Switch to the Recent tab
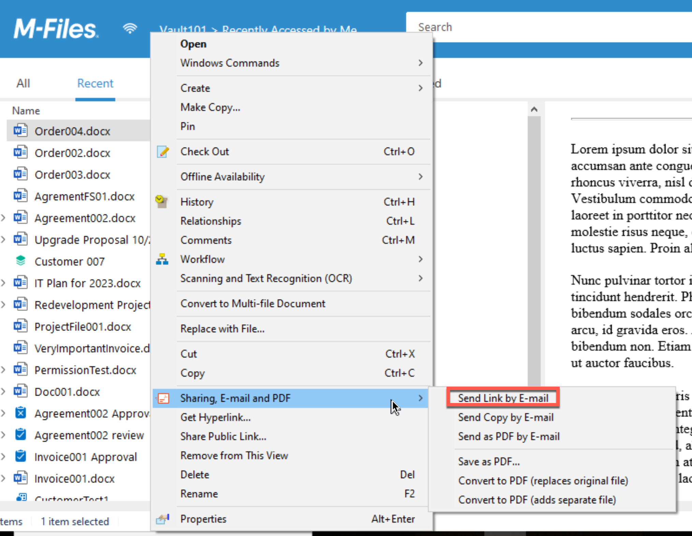This screenshot has height=536, width=692. click(x=95, y=83)
